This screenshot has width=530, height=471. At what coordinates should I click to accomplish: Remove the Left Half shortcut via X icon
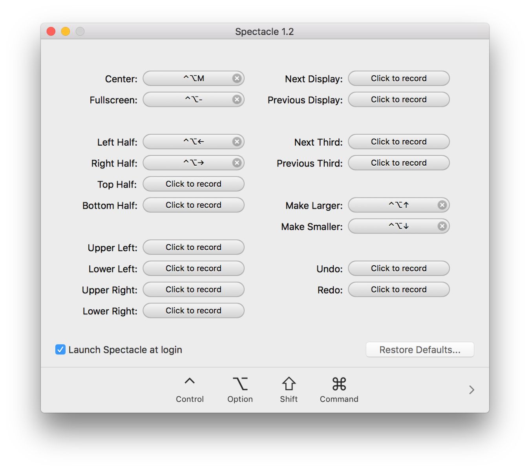(237, 142)
